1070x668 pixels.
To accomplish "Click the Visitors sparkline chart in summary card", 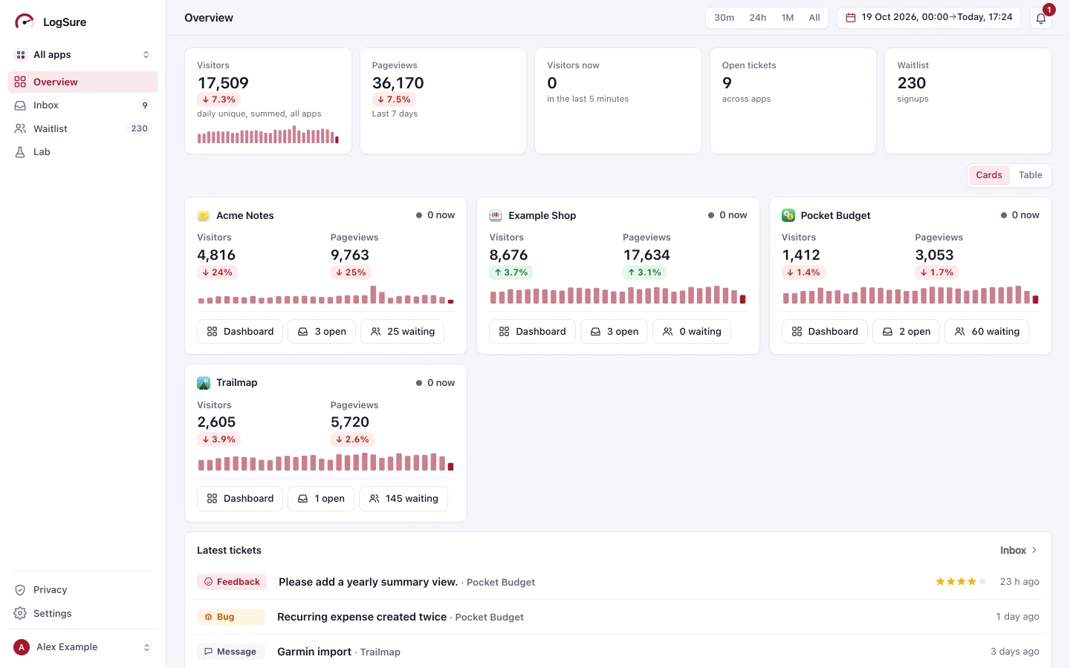I will [268, 135].
